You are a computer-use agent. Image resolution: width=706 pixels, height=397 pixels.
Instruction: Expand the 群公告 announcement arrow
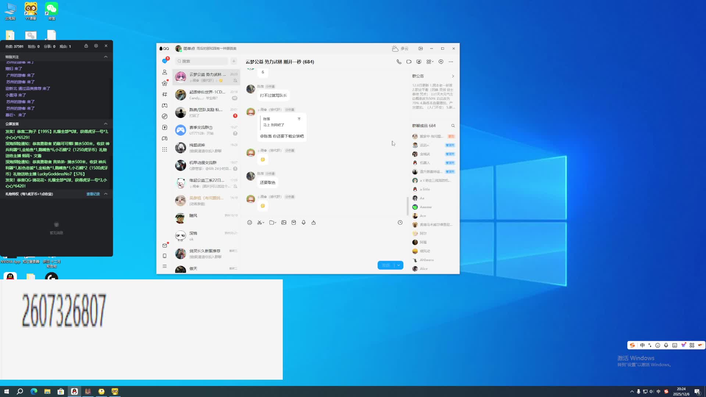453,76
